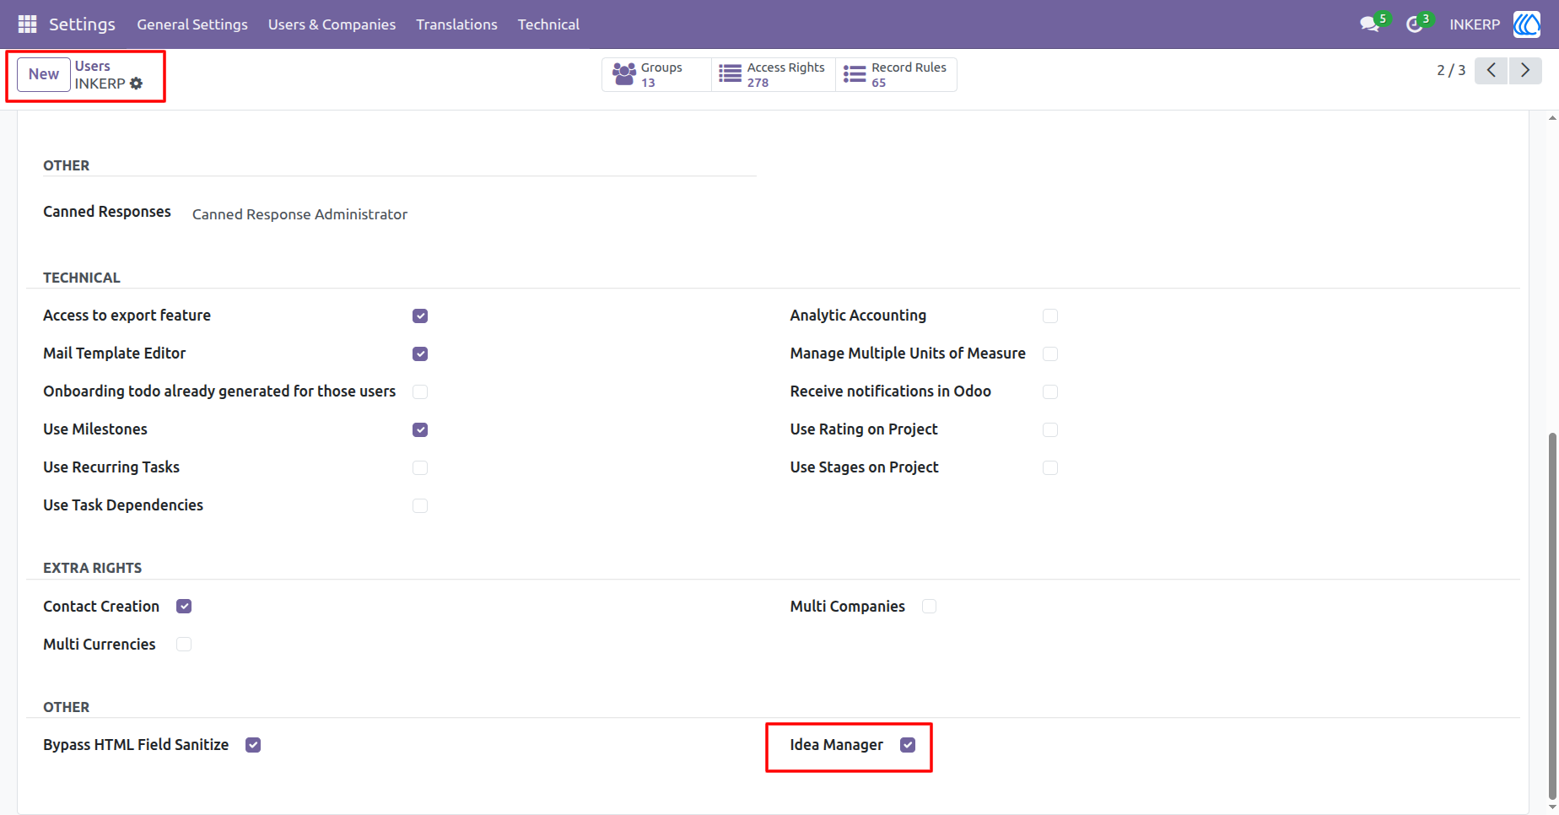This screenshot has width=1559, height=815.
Task: Open the conversations chat icon with badge 5
Action: pos(1370,24)
